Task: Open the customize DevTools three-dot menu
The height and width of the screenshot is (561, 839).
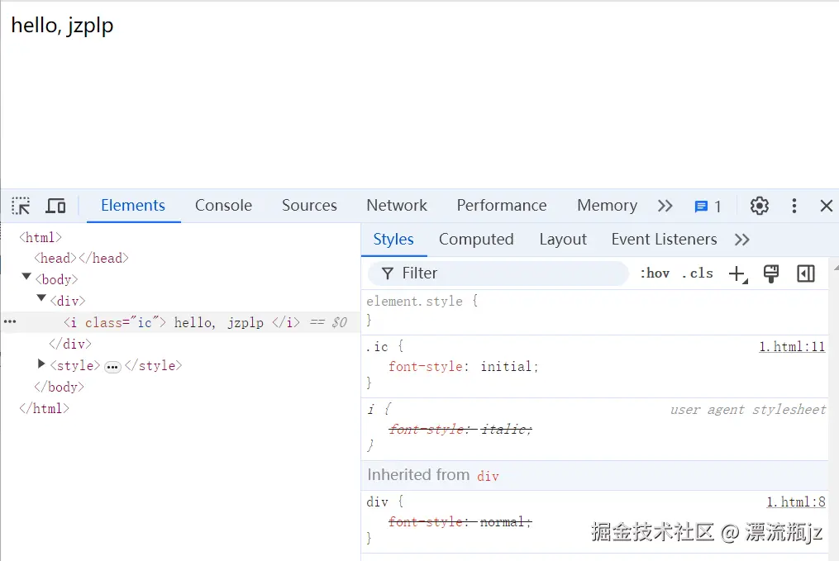Action: 794,206
